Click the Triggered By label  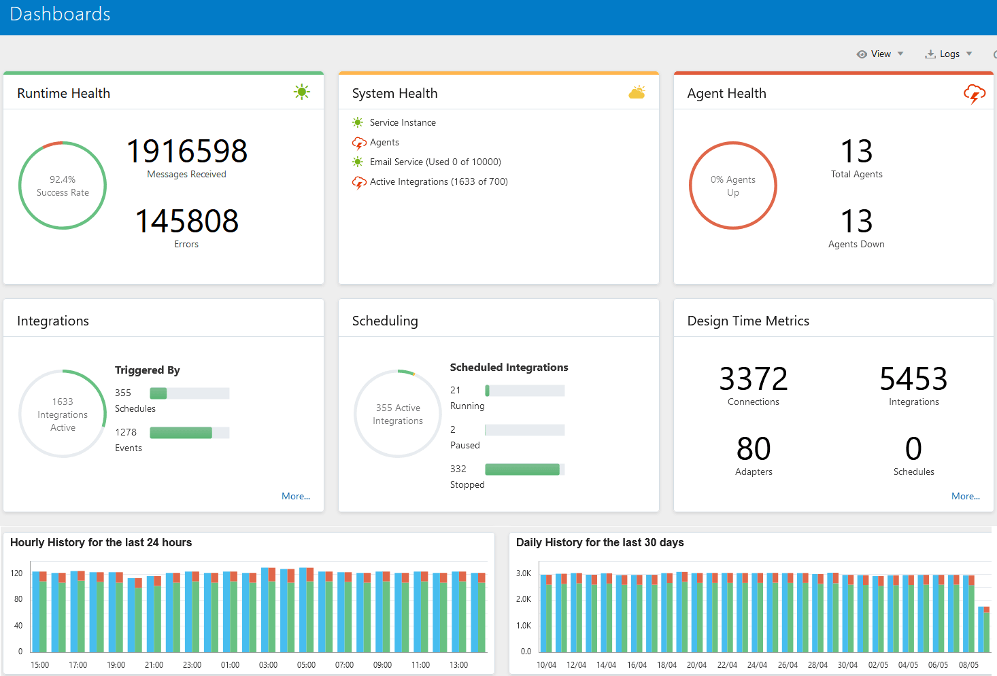(x=148, y=370)
